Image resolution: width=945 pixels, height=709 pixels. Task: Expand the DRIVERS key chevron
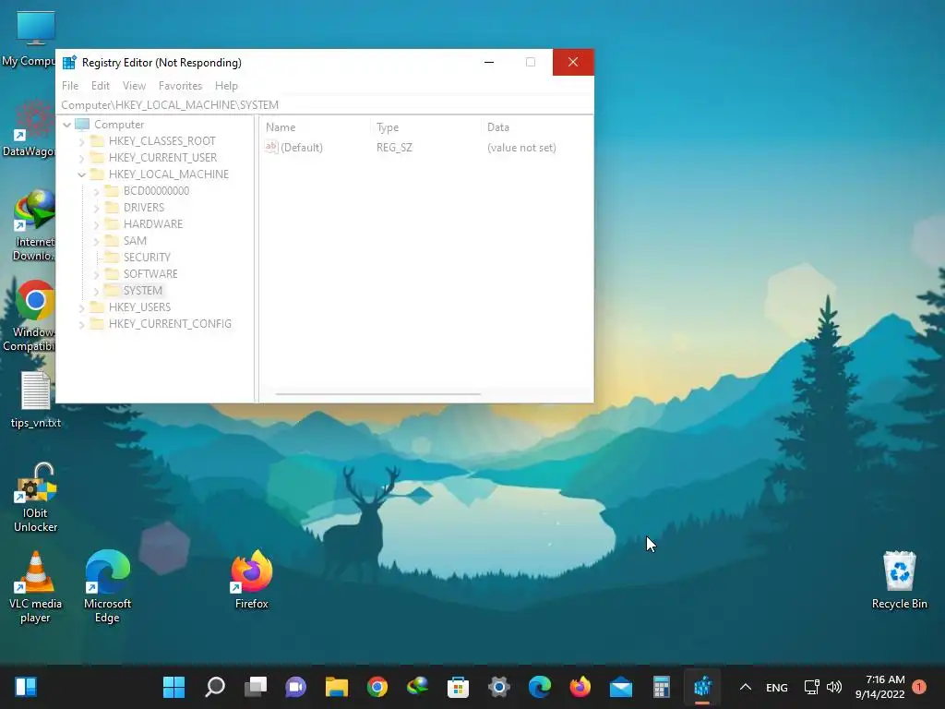click(x=96, y=208)
